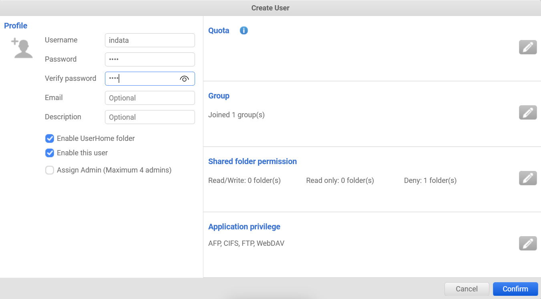541x299 pixels.
Task: Click 'Read only: 0 folder(s)' text
Action: (x=340, y=181)
